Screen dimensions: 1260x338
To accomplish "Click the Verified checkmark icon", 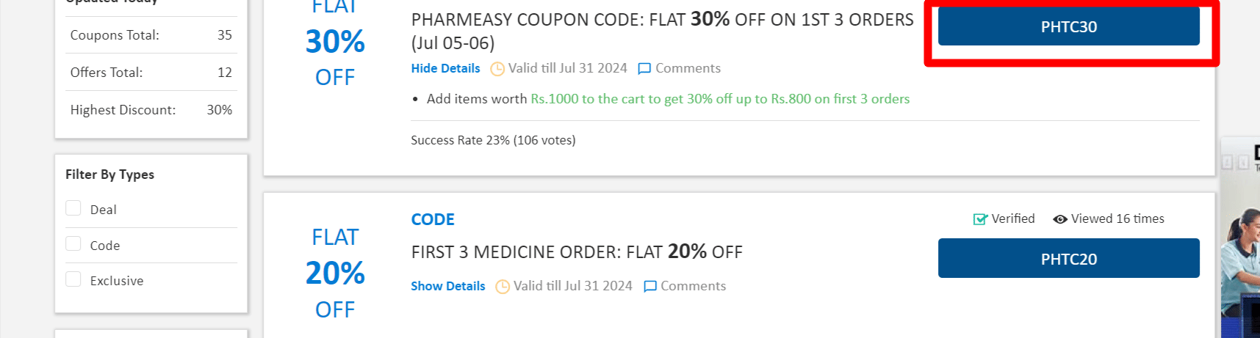I will 980,219.
